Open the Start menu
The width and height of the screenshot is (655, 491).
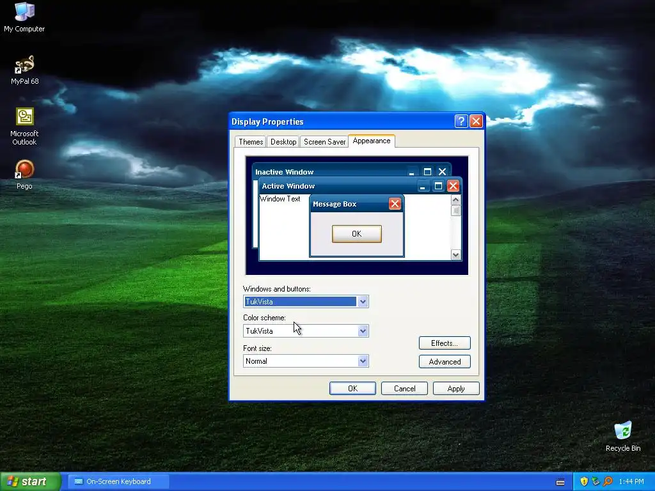click(x=30, y=481)
